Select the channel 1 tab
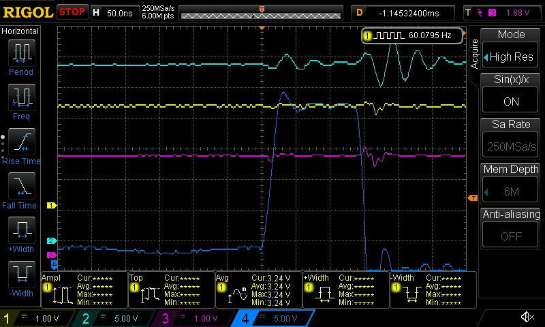Screen dimensions: 545x327 [x=37, y=318]
